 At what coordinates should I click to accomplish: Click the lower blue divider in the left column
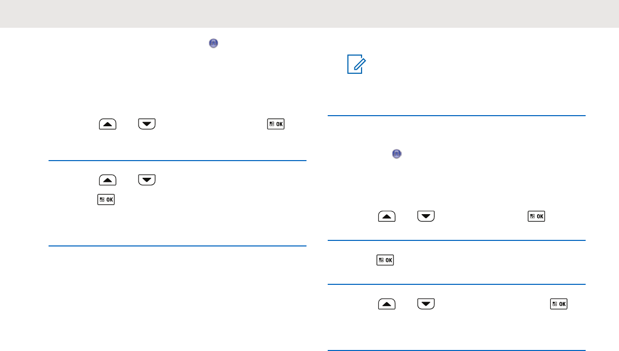point(177,246)
